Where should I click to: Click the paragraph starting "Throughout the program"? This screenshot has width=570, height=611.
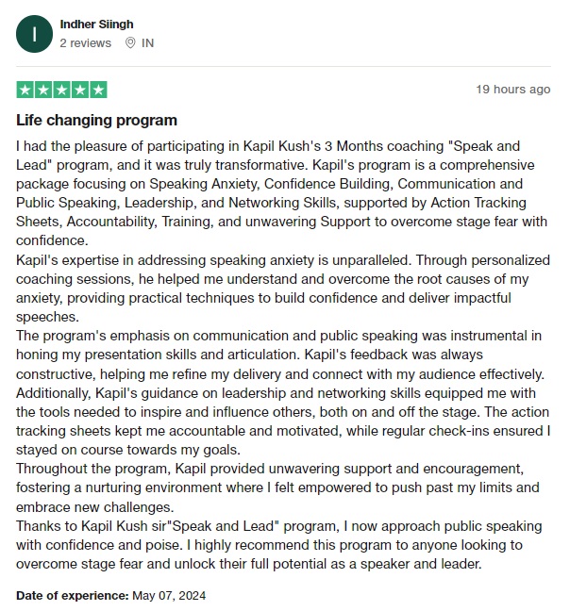pos(274,487)
